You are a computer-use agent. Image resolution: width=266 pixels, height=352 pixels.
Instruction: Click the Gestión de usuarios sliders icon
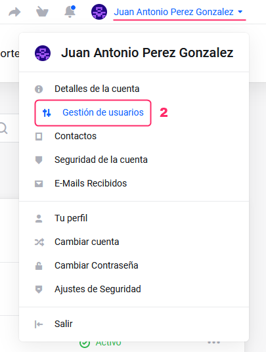coord(47,113)
